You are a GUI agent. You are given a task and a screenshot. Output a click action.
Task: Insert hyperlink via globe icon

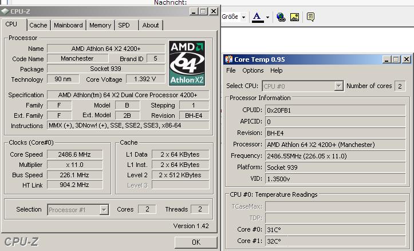281,17
